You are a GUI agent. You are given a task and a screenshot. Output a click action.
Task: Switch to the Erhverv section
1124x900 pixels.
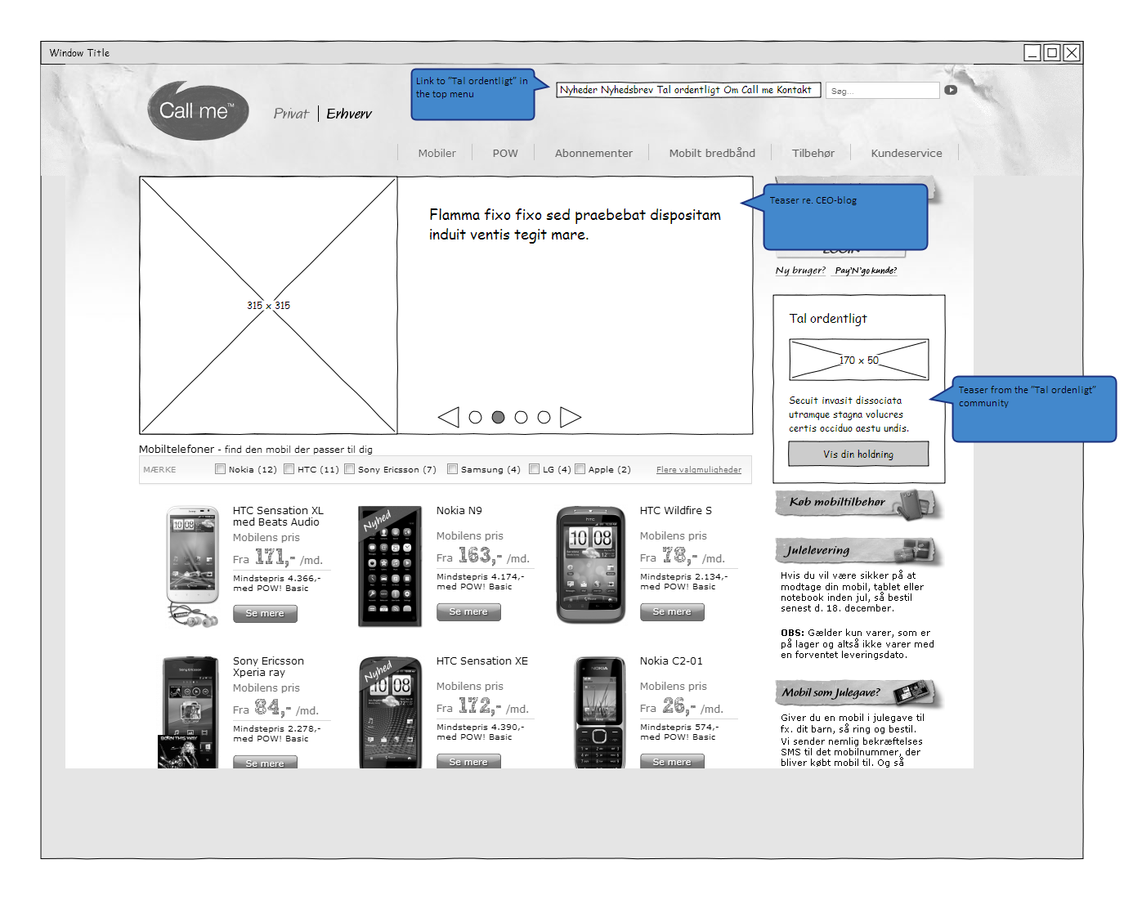349,114
